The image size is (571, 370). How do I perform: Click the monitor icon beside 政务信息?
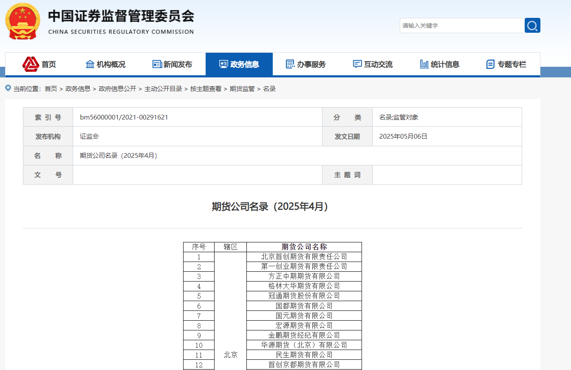[x=223, y=64]
